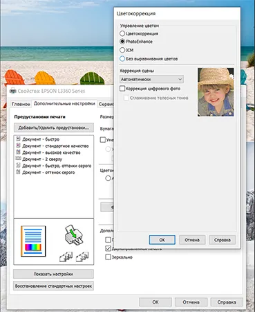255x312 pixels.
Task: Select the partly hidden radio under Цветокоррекция section
Action: click(x=108, y=178)
